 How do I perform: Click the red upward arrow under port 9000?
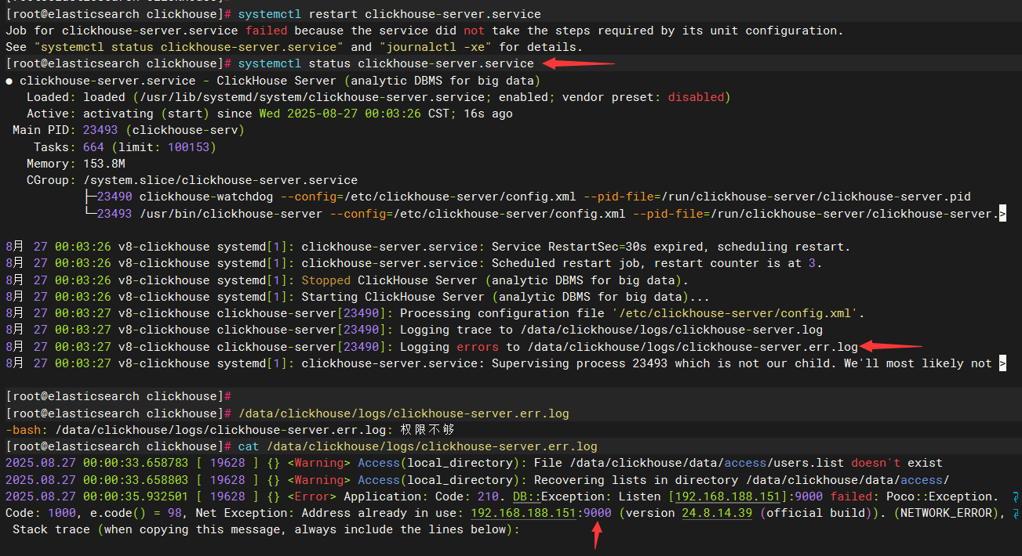click(x=595, y=536)
